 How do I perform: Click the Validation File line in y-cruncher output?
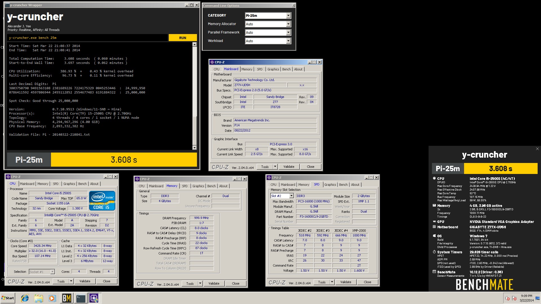[49, 135]
